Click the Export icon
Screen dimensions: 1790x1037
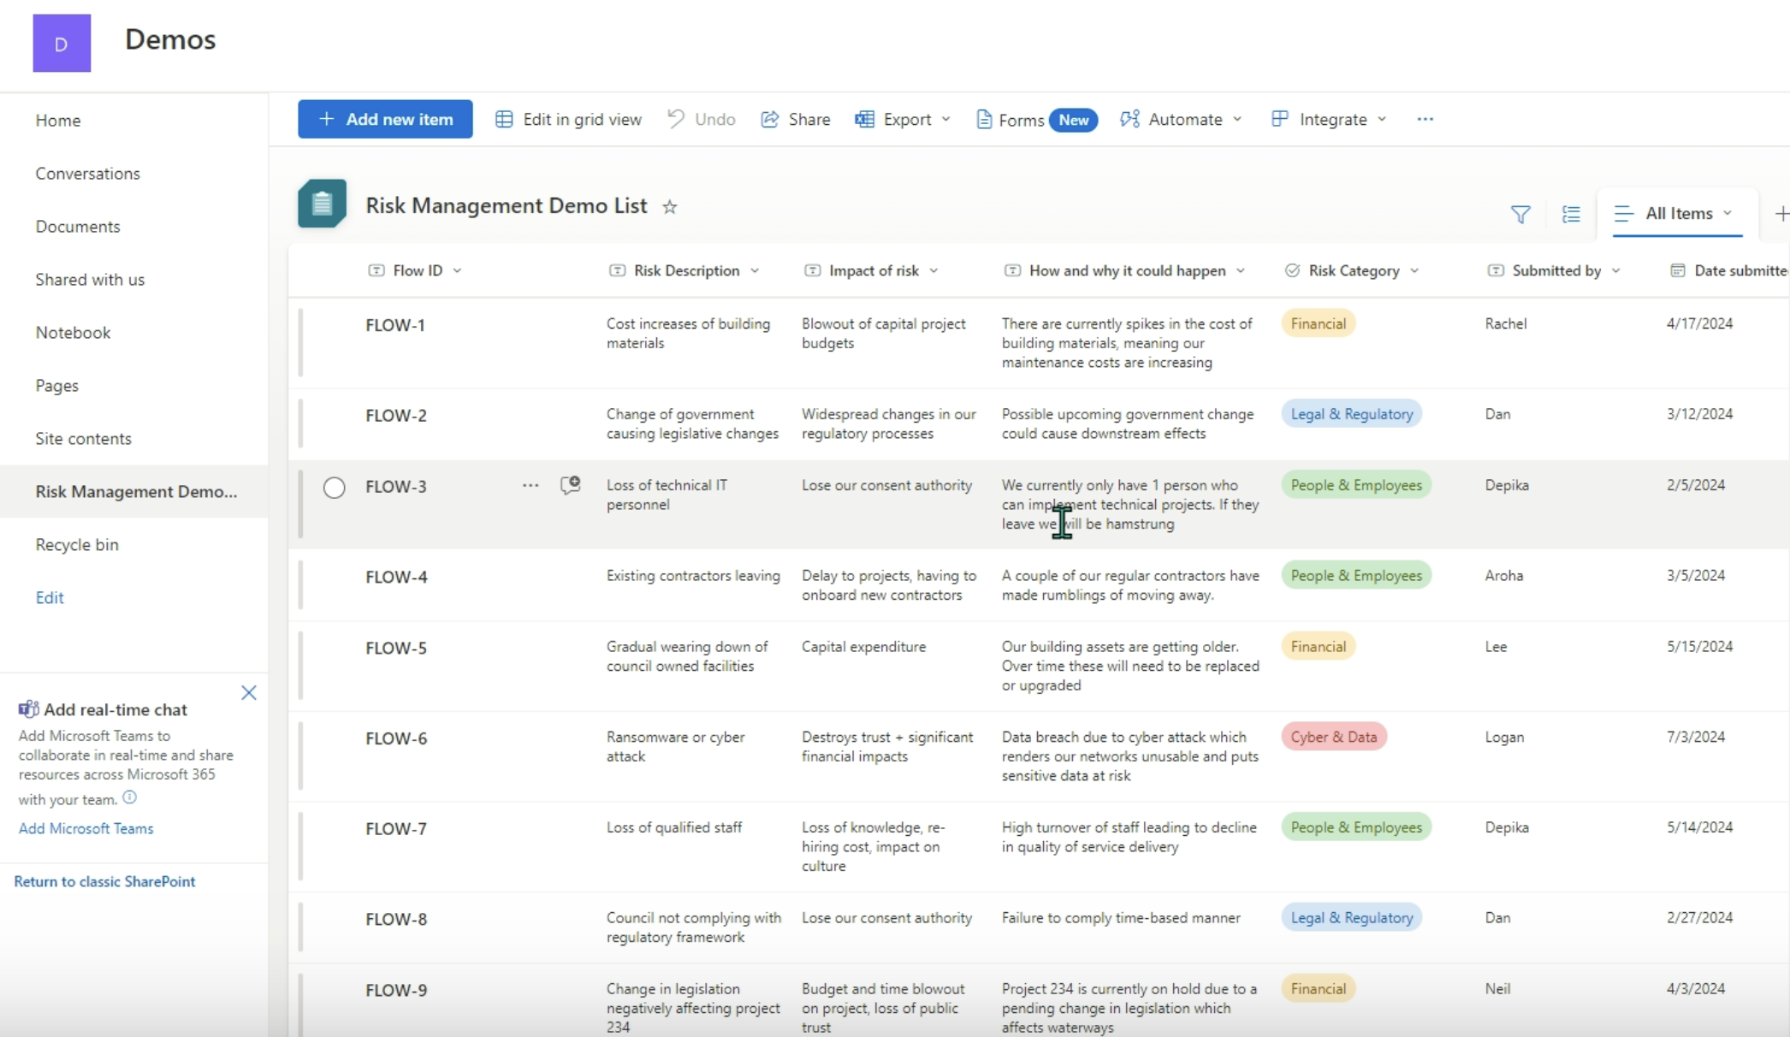(864, 119)
